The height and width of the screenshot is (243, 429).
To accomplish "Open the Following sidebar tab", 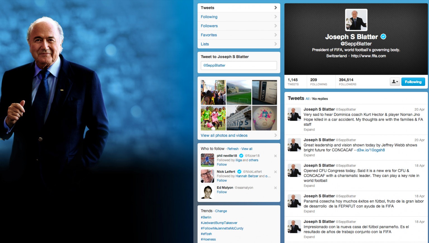I will point(239,17).
